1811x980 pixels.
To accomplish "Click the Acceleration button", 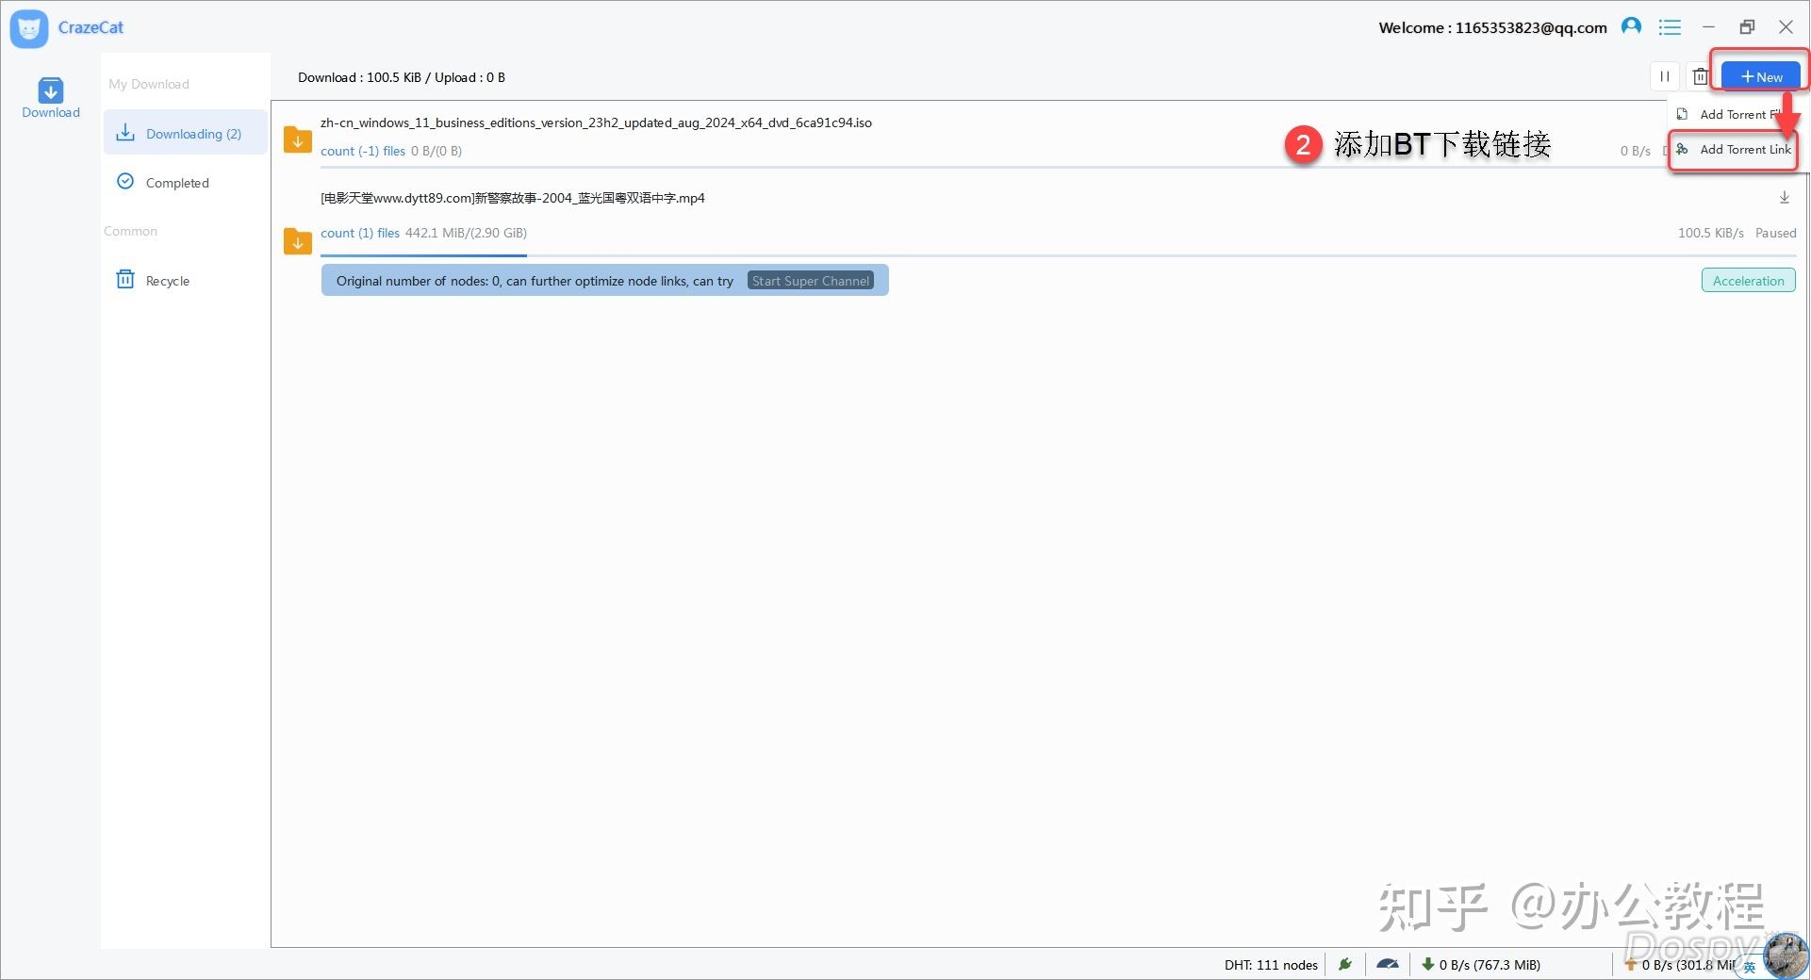I will 1748,281.
